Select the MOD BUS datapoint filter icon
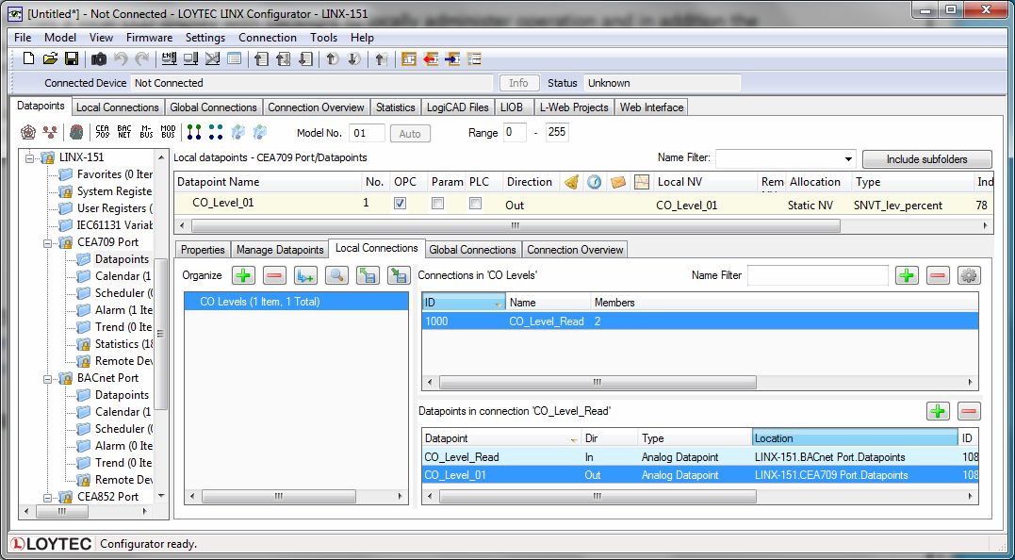This screenshot has height=560, width=1015. pos(169,132)
